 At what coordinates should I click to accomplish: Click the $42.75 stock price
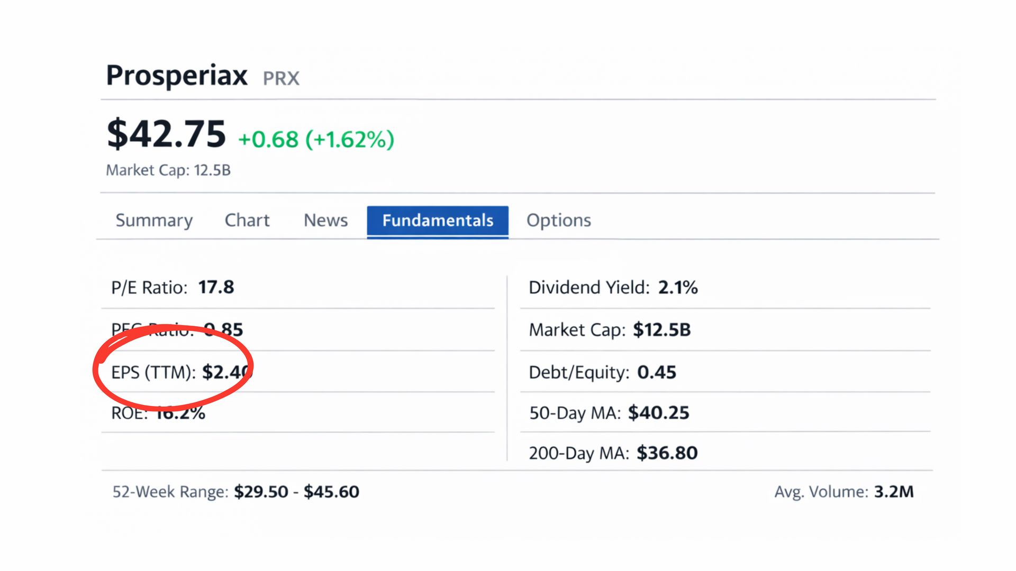tap(166, 134)
